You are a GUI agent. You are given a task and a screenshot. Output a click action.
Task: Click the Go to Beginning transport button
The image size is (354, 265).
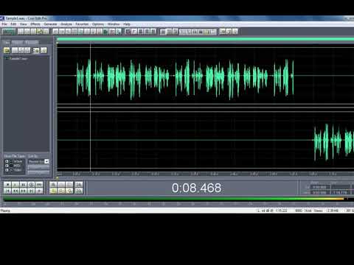pyautogui.click(x=7, y=191)
